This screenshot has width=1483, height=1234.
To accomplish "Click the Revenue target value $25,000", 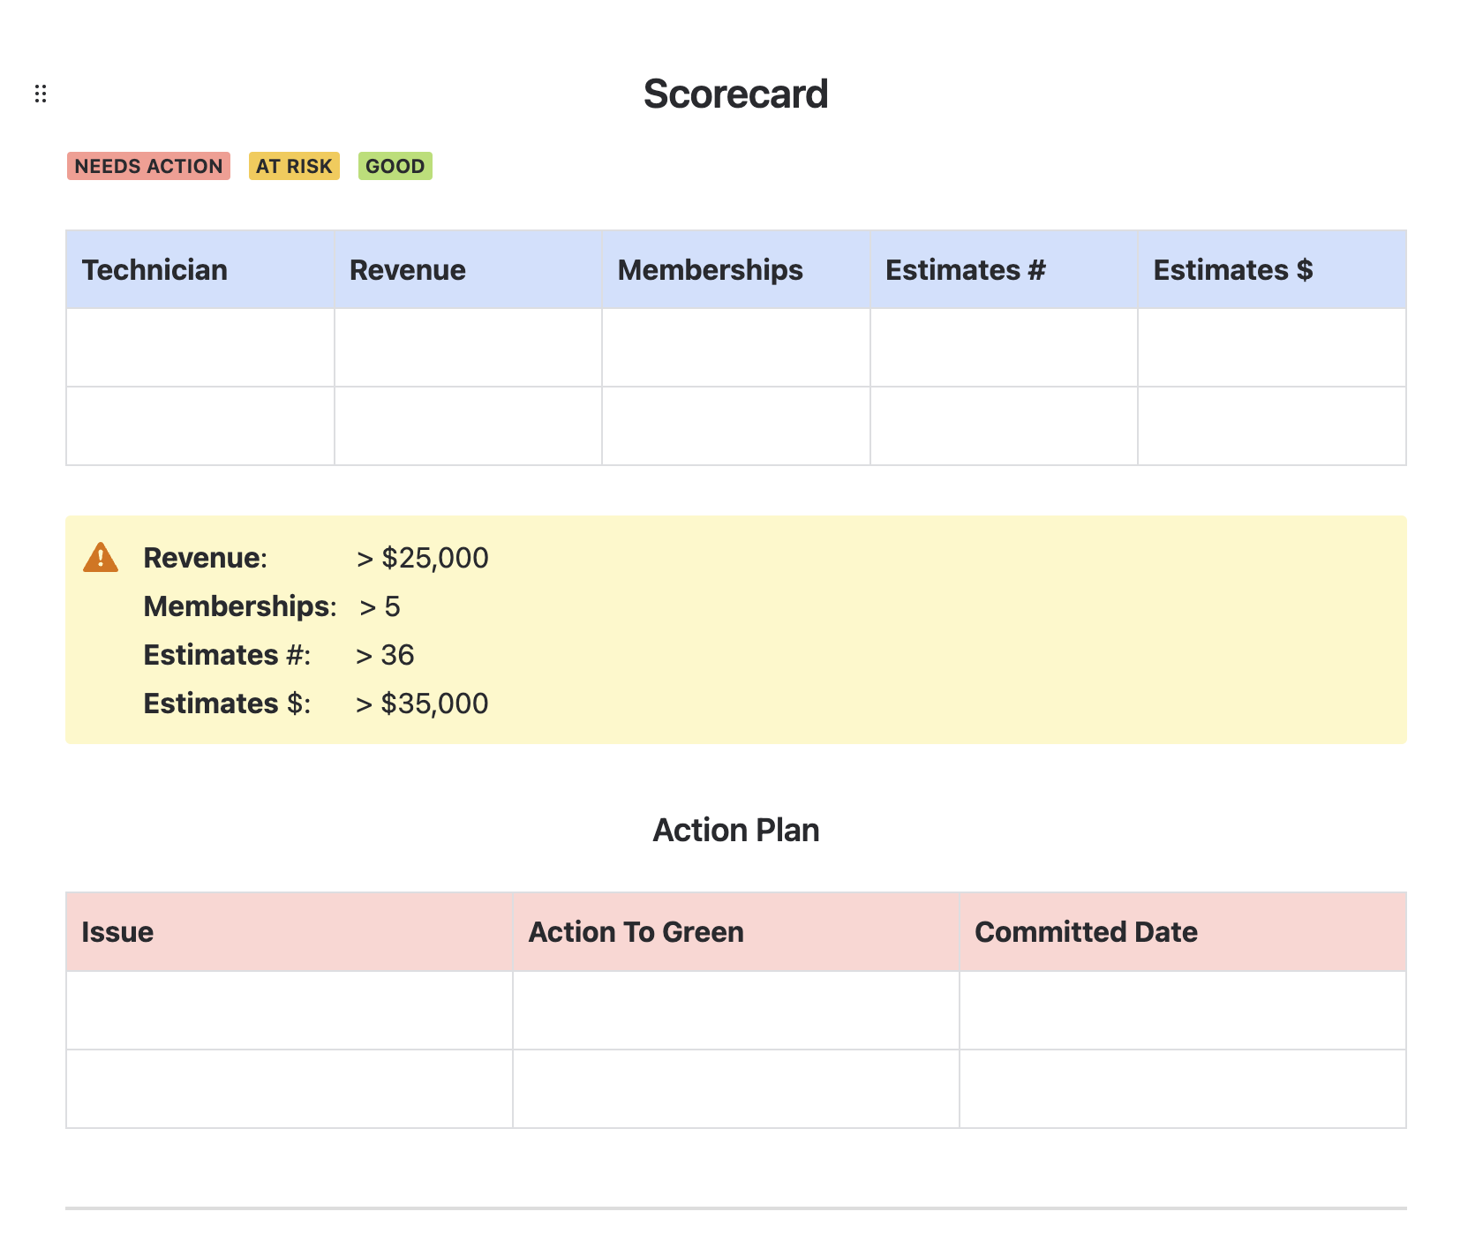I will [423, 558].
